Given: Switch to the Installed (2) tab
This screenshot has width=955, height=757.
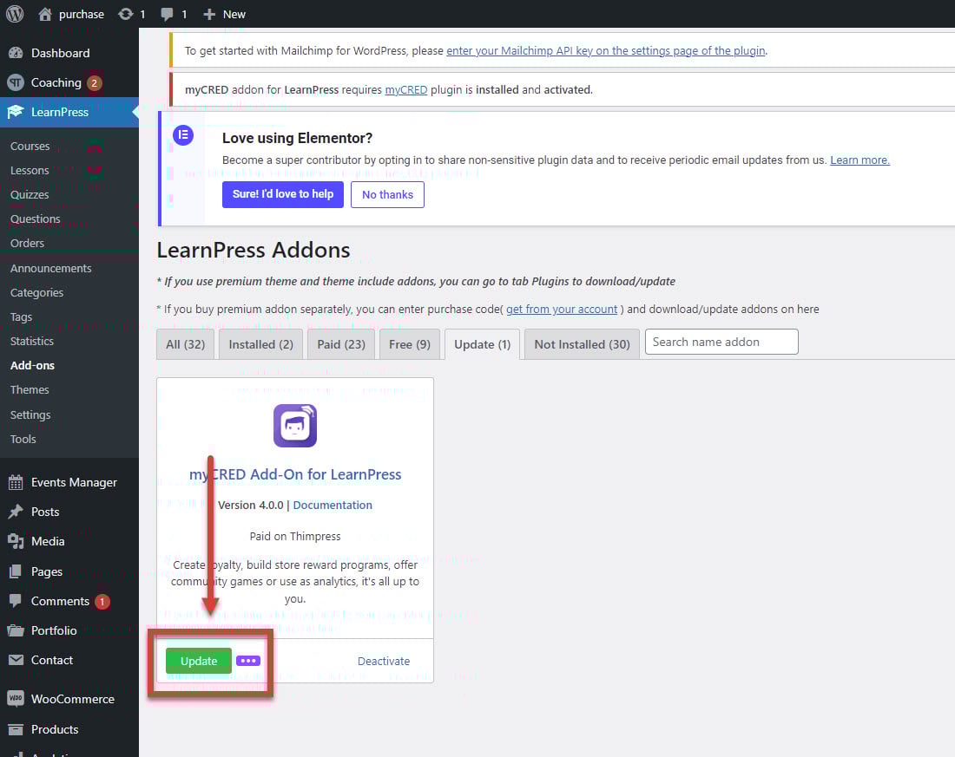Looking at the screenshot, I should (260, 344).
